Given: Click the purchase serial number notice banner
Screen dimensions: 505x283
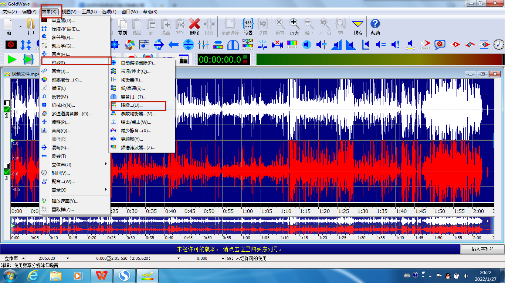Looking at the screenshot, I should pos(230,249).
